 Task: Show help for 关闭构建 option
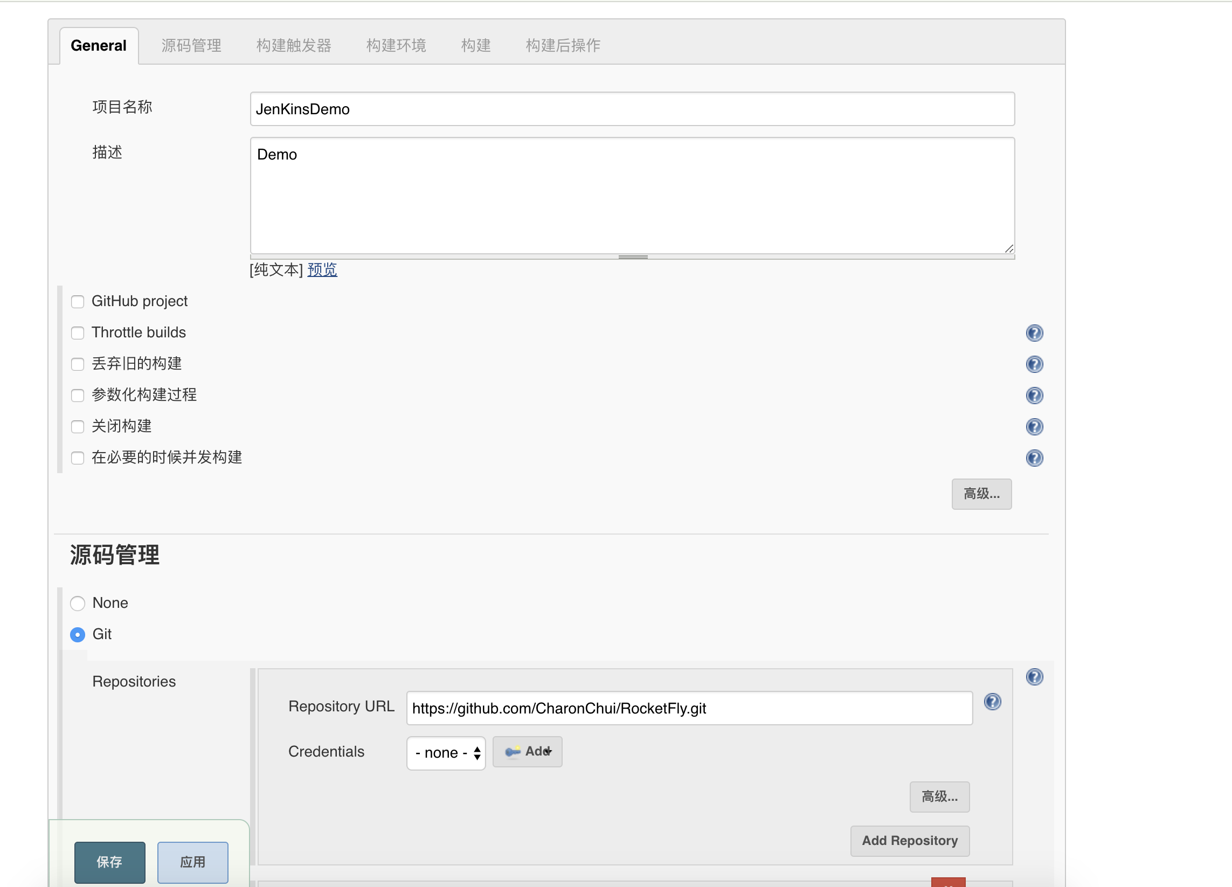[x=1034, y=426]
